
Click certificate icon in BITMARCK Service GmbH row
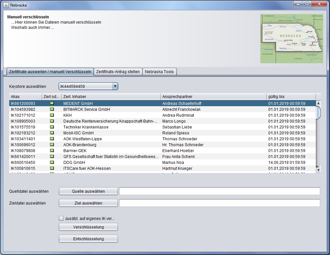(52, 109)
